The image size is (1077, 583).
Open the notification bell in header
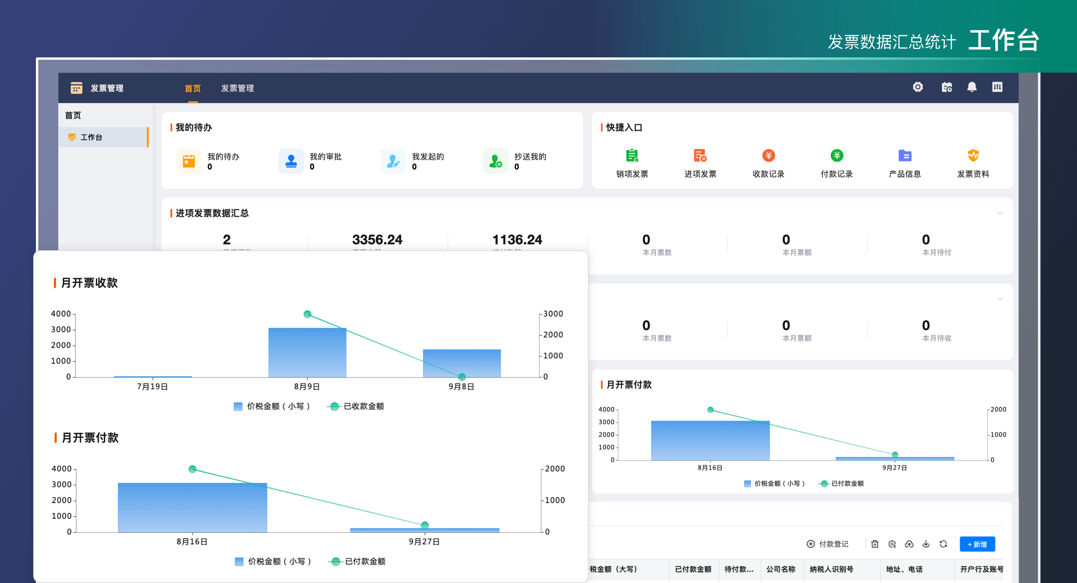(972, 87)
